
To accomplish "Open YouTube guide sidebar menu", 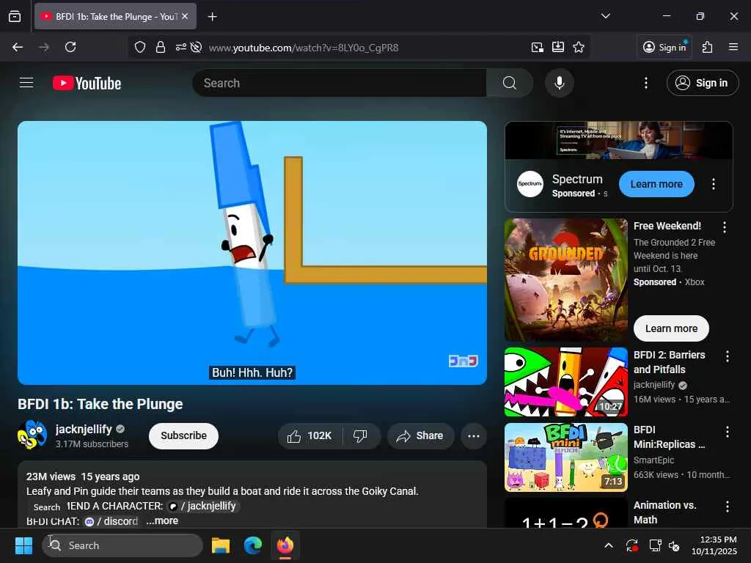I will coord(26,83).
